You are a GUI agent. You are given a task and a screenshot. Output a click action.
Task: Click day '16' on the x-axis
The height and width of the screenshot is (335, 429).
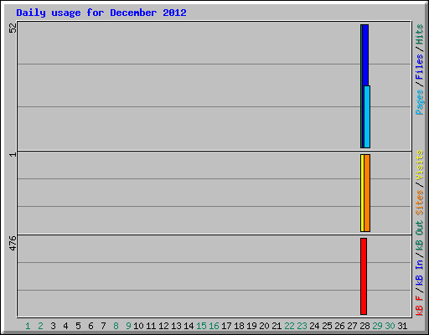[214, 326]
